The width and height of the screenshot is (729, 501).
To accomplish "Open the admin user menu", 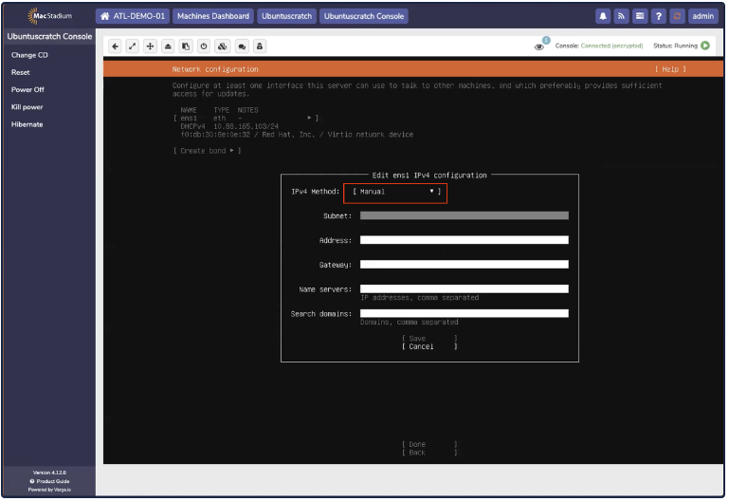I will point(702,16).
